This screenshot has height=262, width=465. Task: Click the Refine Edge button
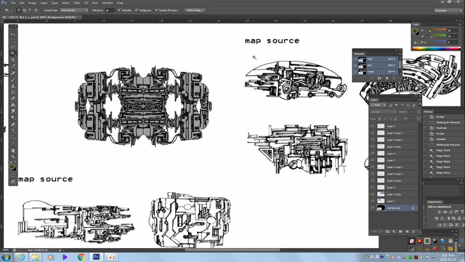tap(195, 10)
